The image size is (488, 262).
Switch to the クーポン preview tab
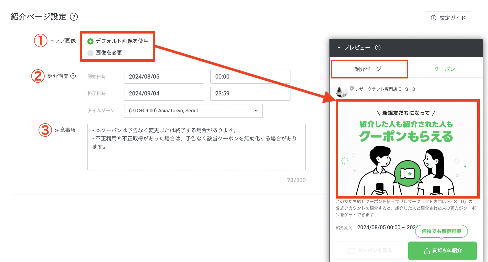click(444, 69)
